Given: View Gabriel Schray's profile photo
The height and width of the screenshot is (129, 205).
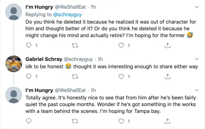Looking at the screenshot, I should click(x=14, y=64).
